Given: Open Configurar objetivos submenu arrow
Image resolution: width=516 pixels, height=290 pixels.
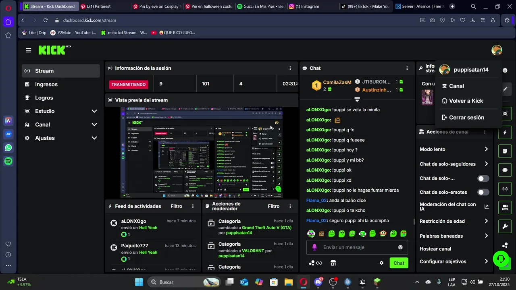Looking at the screenshot, I should coord(486,261).
